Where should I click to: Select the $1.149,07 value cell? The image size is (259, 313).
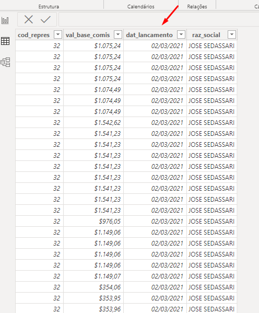[93, 276]
